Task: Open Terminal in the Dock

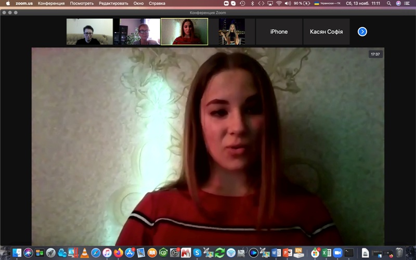Action: 349,253
